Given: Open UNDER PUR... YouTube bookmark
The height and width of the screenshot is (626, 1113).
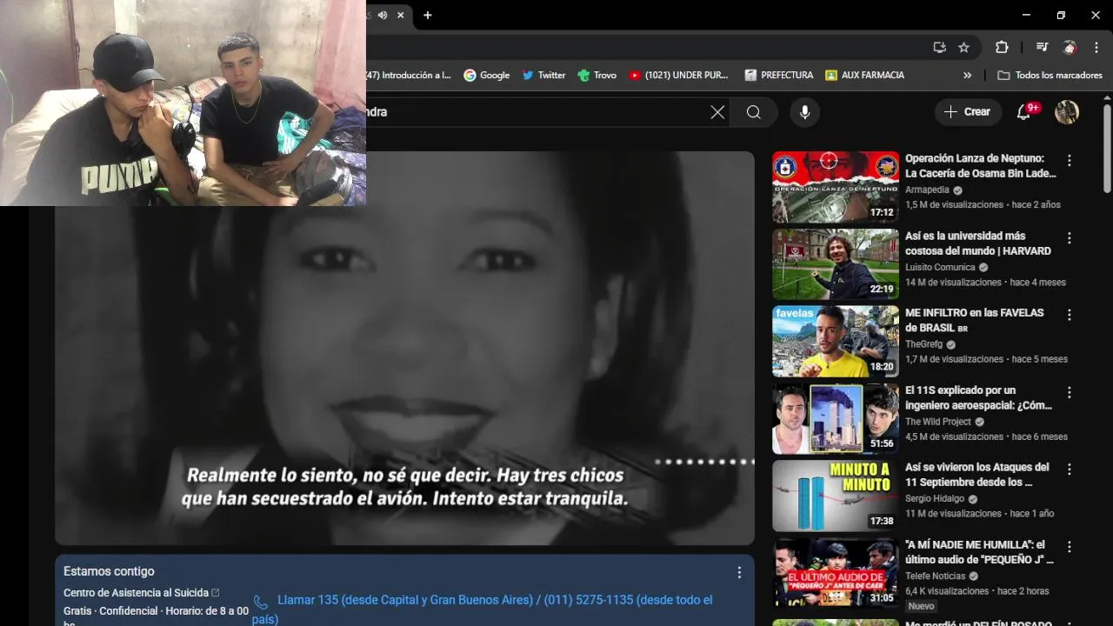Looking at the screenshot, I should click(x=679, y=76).
